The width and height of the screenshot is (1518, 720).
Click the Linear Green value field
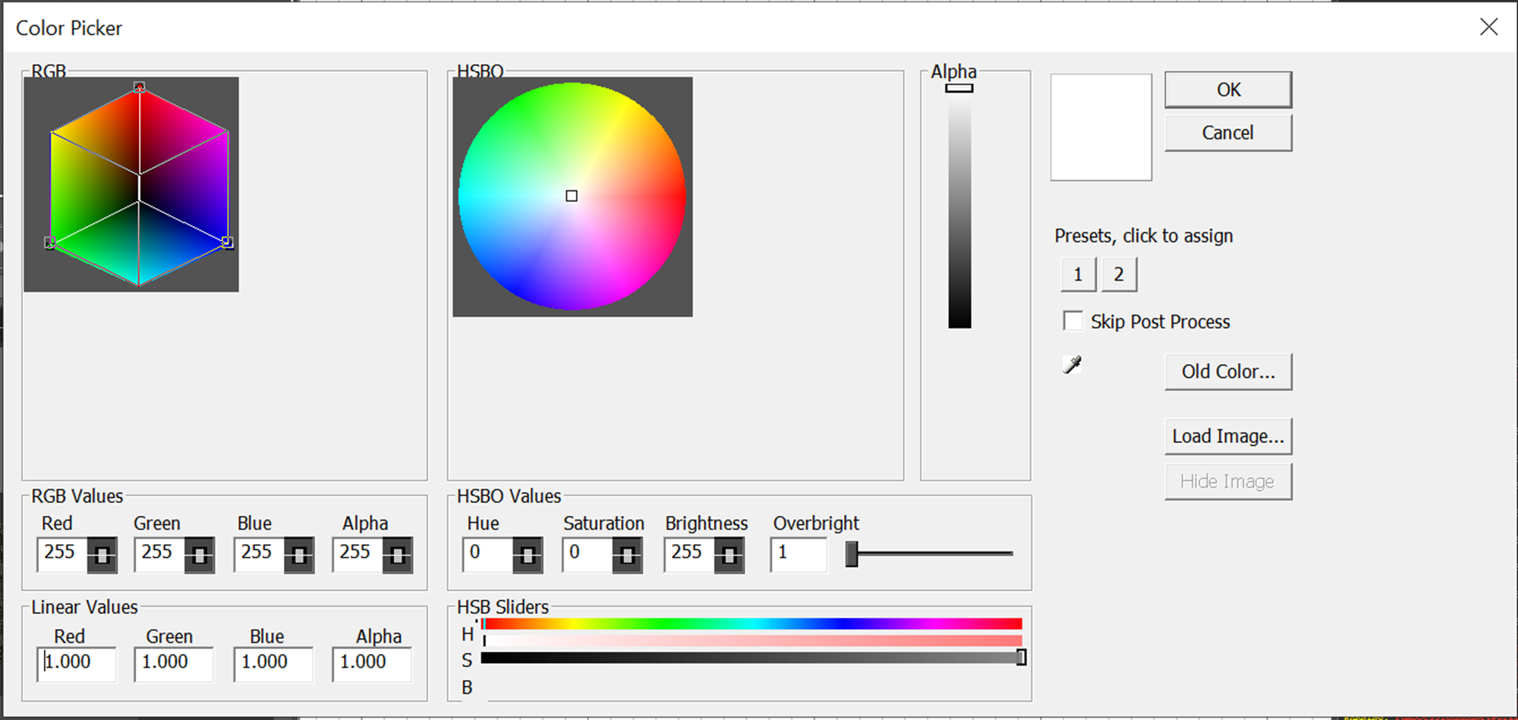tap(174, 664)
